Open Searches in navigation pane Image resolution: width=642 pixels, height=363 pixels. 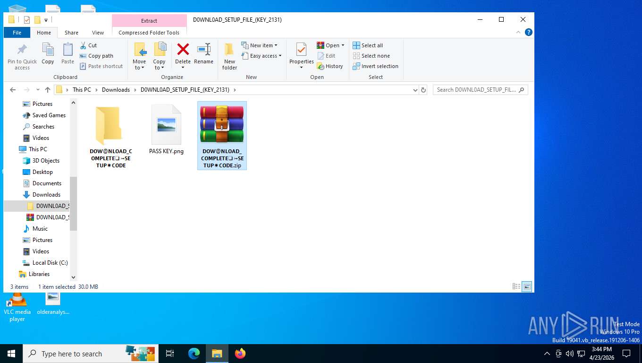click(x=38, y=127)
